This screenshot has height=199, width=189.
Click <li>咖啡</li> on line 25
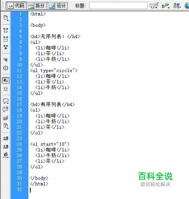click(52, 150)
